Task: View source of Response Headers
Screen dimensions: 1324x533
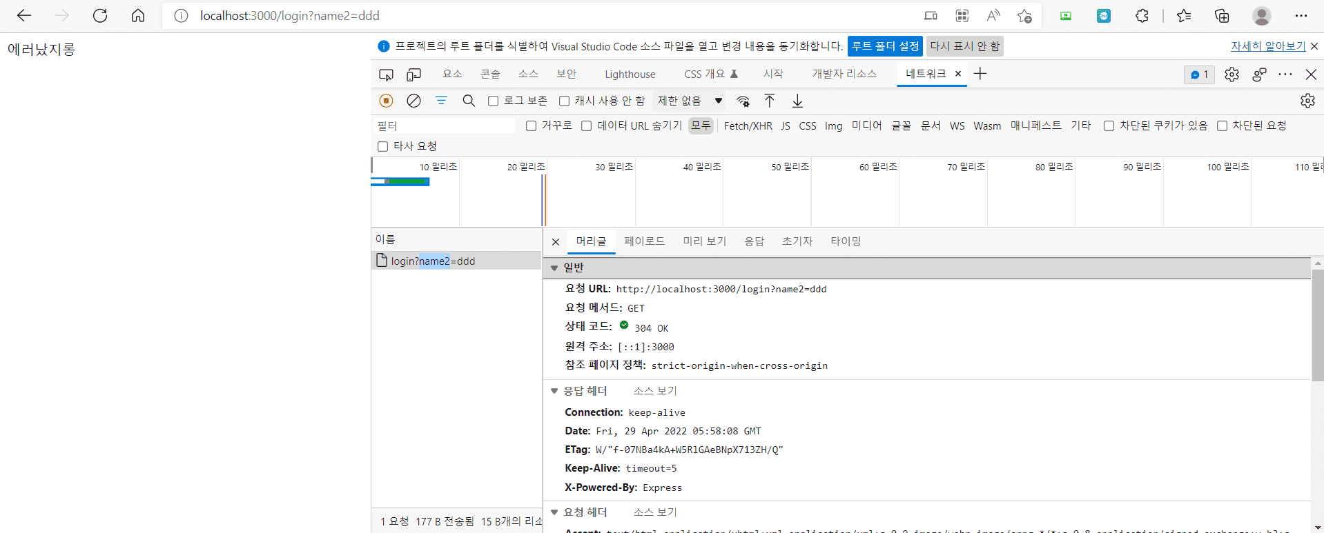Action: click(655, 391)
